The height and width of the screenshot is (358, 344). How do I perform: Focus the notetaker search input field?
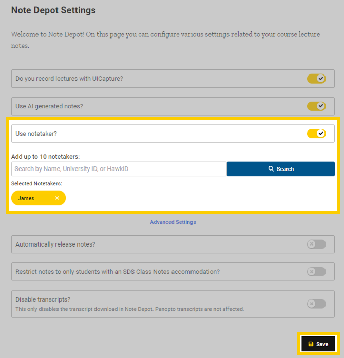click(119, 169)
